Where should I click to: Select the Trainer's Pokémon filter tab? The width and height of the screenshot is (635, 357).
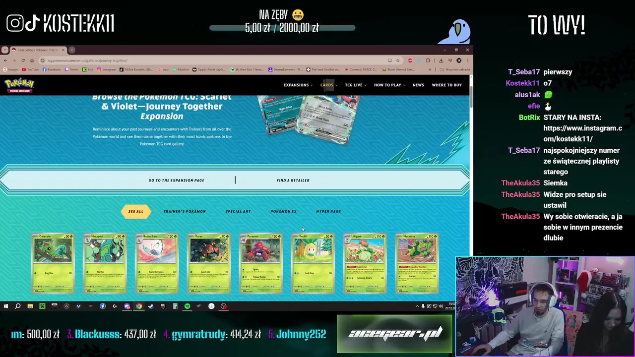[x=185, y=212]
